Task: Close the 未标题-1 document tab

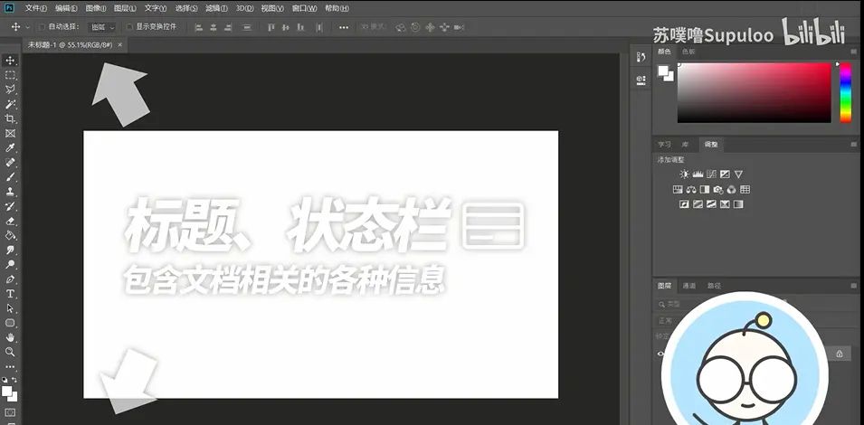Action: tap(120, 44)
